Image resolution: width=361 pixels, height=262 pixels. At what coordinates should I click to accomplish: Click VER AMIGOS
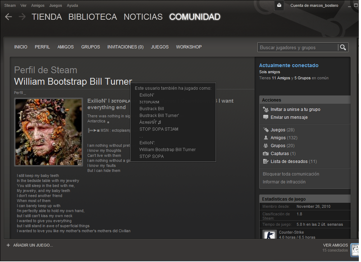tap(335, 245)
